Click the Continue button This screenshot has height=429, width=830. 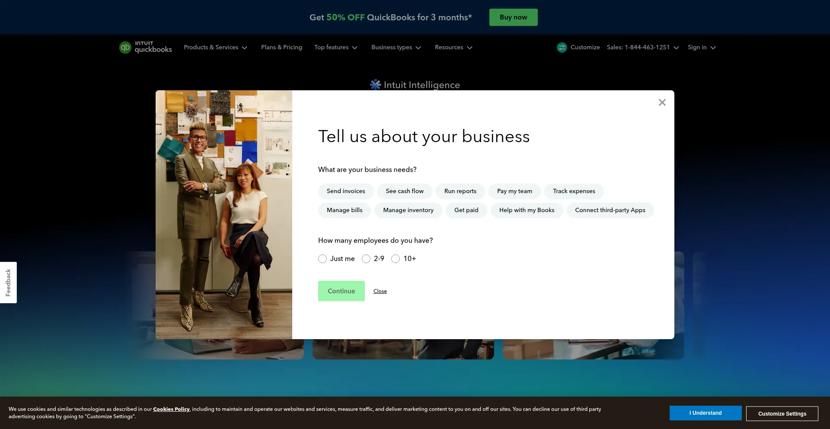tap(341, 291)
